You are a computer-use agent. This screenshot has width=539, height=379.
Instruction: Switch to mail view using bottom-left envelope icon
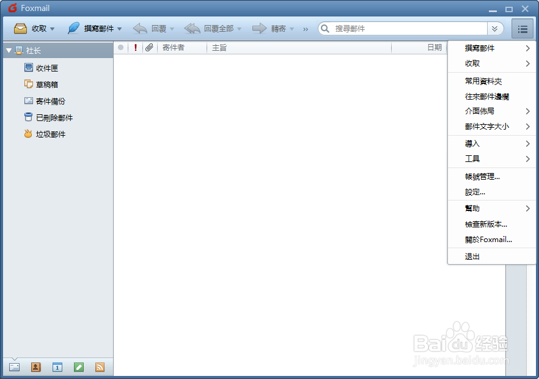(13, 367)
